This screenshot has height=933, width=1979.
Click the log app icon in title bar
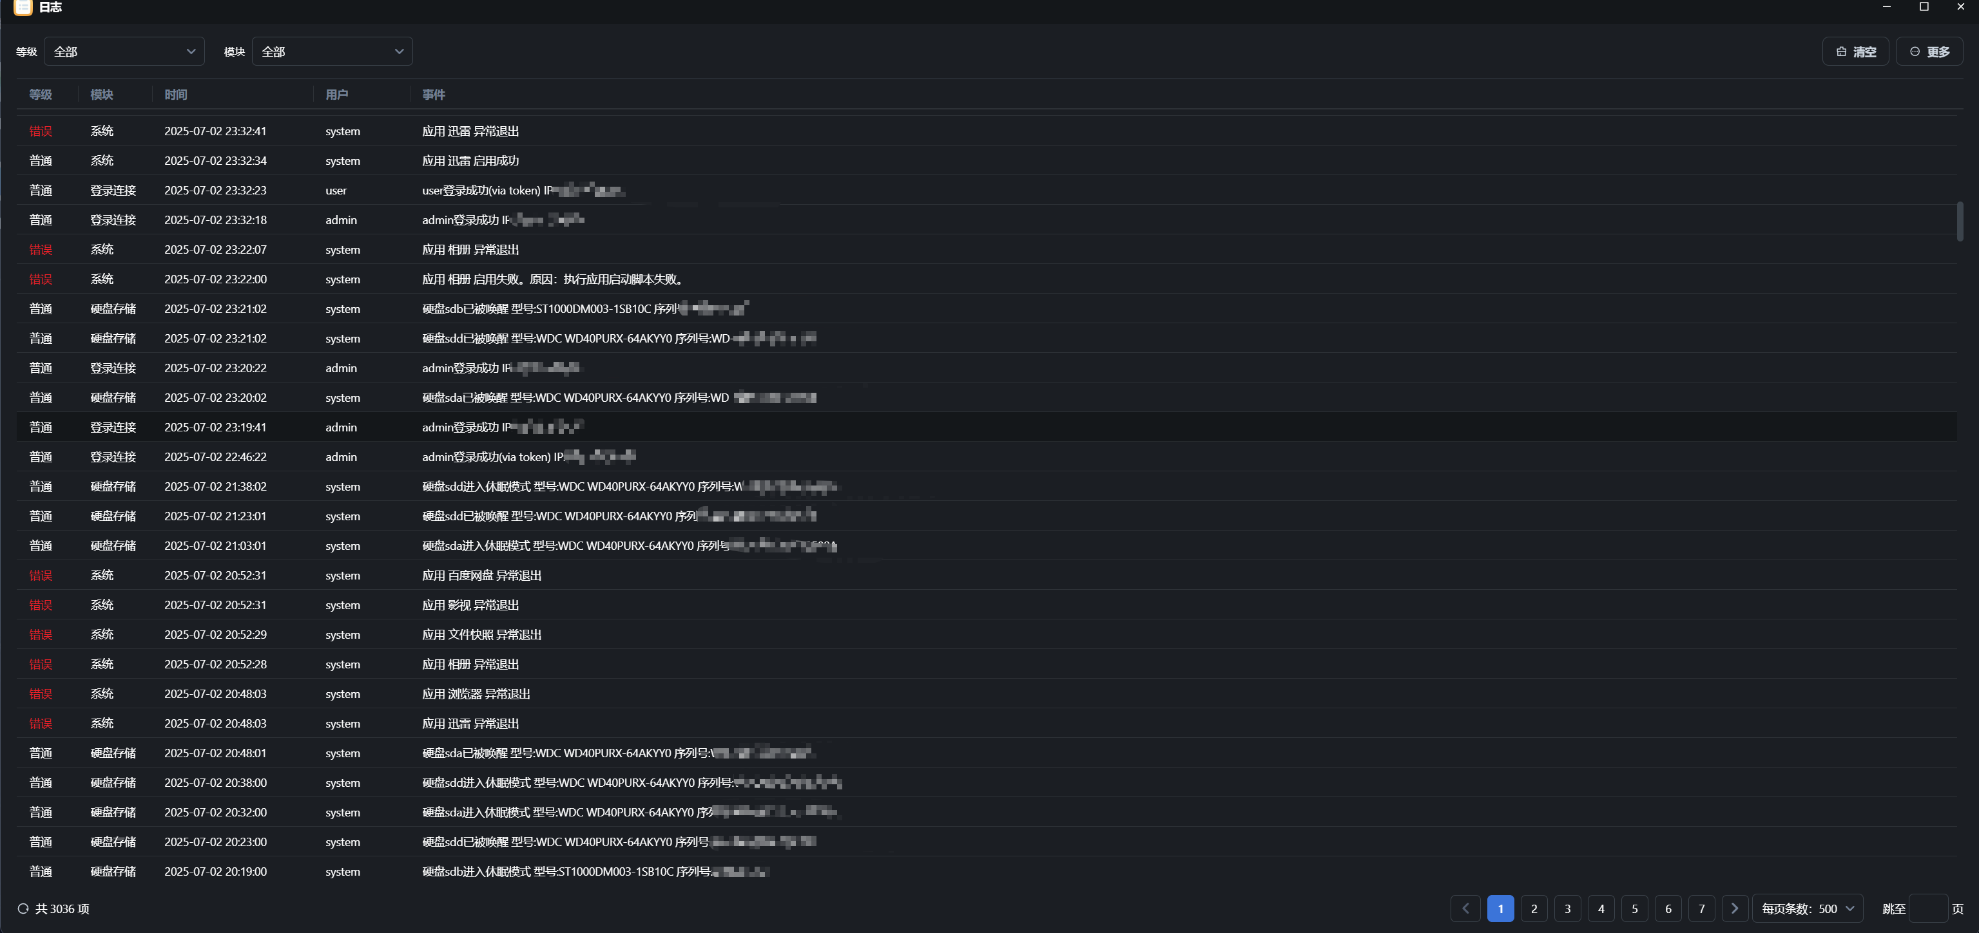tap(23, 7)
